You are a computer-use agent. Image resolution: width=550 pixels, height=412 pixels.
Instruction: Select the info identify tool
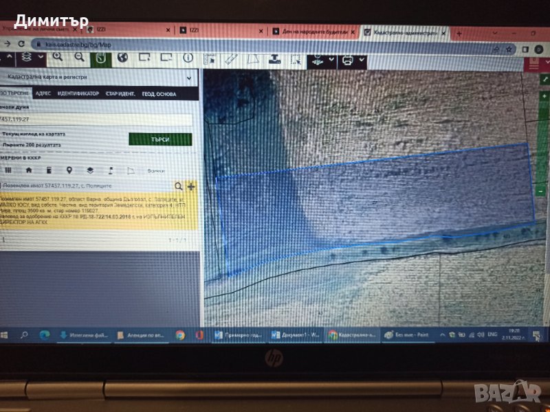(188, 58)
